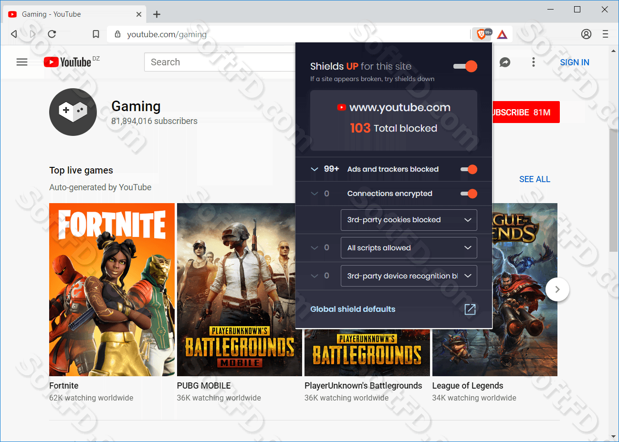Minimize the browser window
This screenshot has width=619, height=442.
[550, 10]
